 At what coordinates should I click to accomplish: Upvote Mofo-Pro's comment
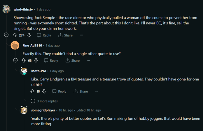pyautogui.click(x=32, y=91)
